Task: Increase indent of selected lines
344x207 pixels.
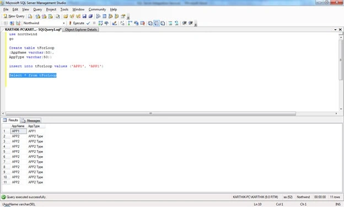Action: [x=191, y=23]
